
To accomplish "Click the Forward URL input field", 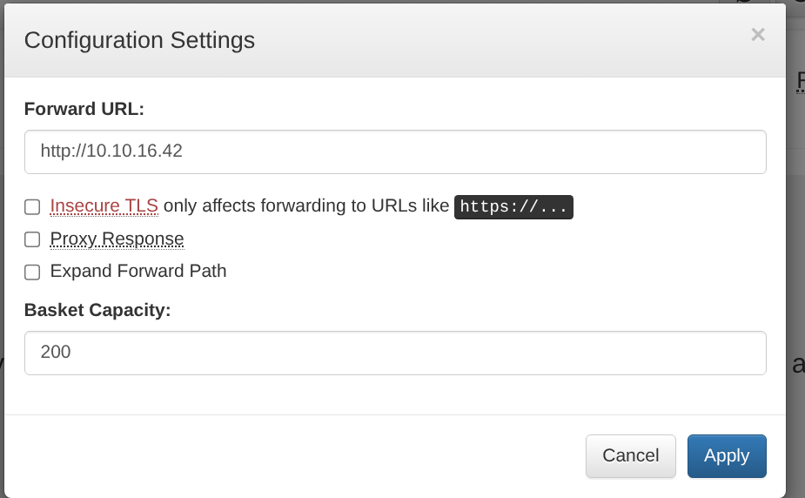I will [x=395, y=151].
